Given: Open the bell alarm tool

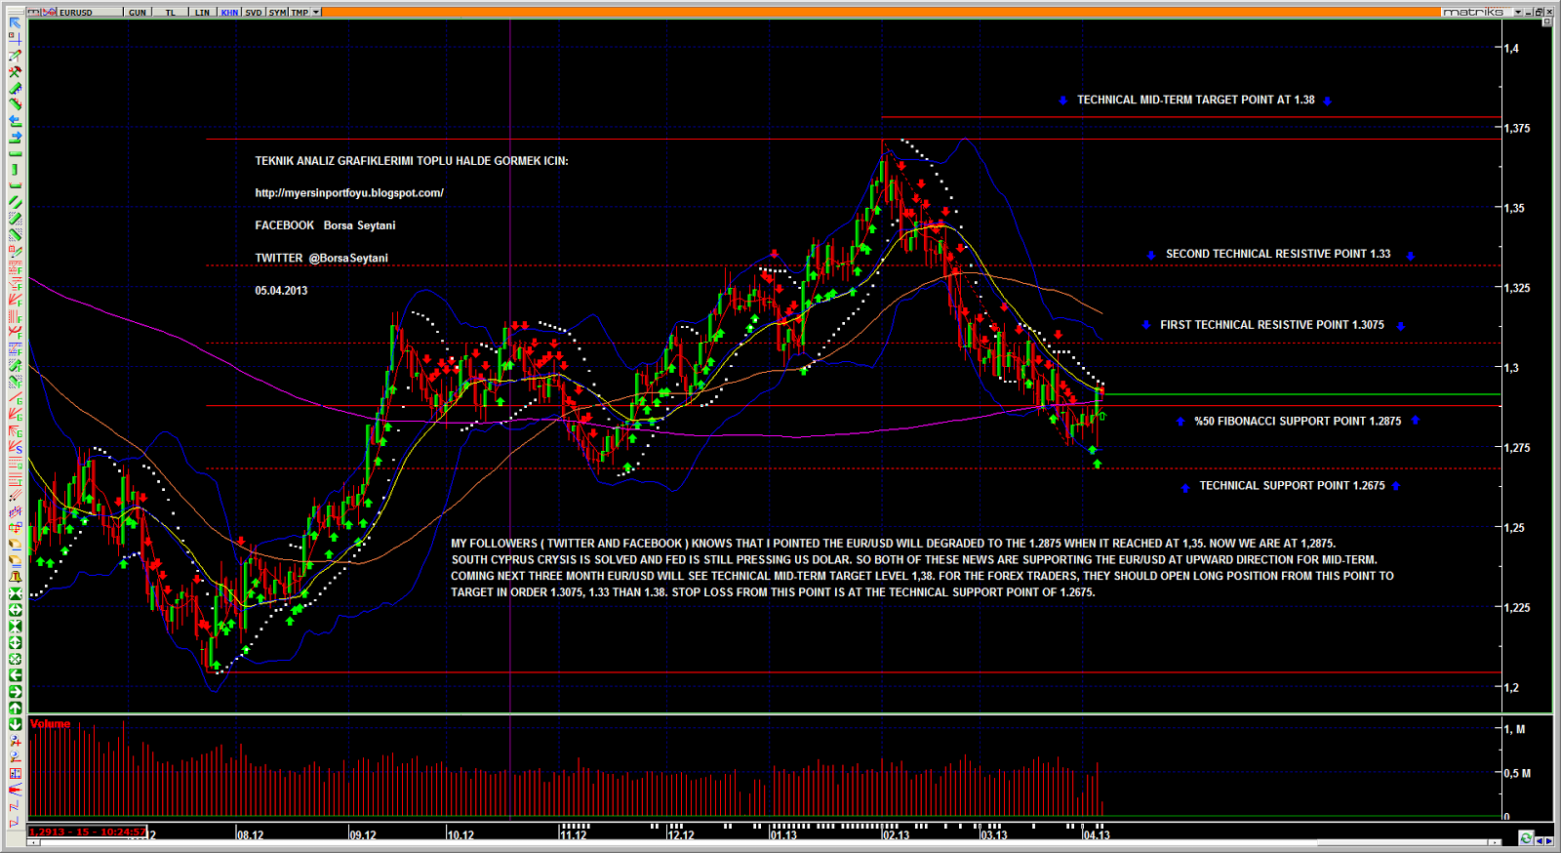Looking at the screenshot, I should click(x=15, y=578).
